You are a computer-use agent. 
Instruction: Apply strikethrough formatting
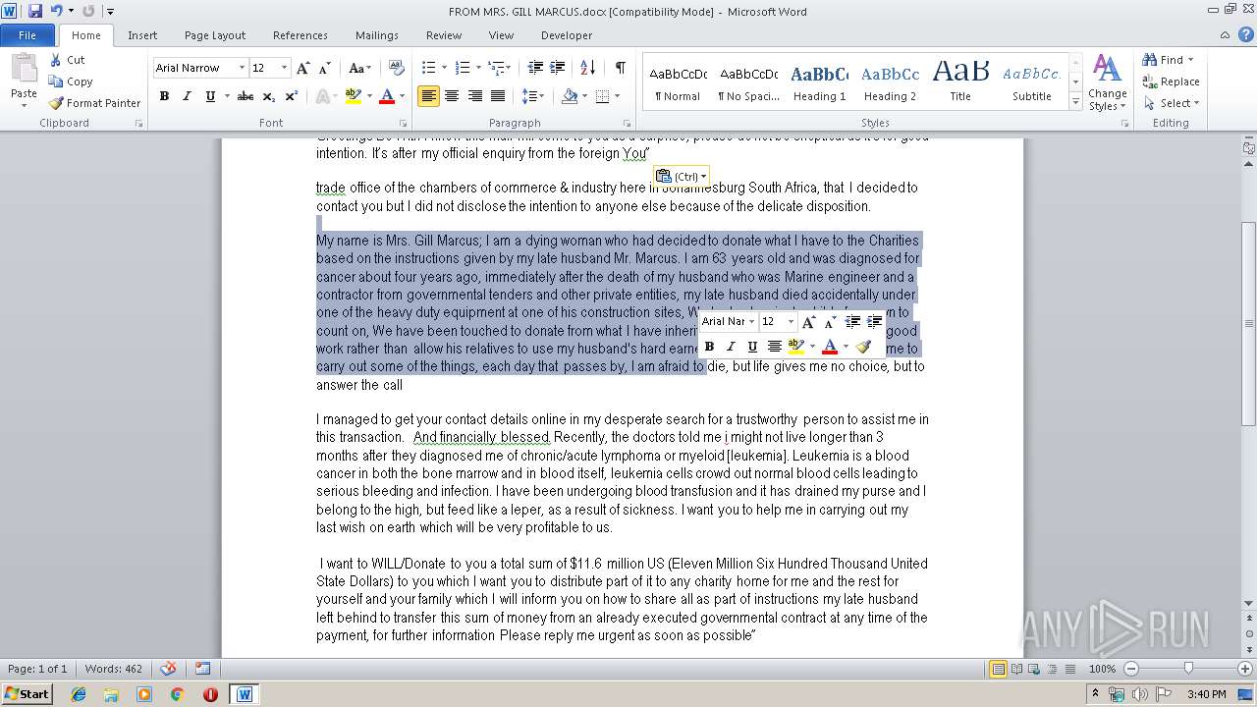coord(246,96)
